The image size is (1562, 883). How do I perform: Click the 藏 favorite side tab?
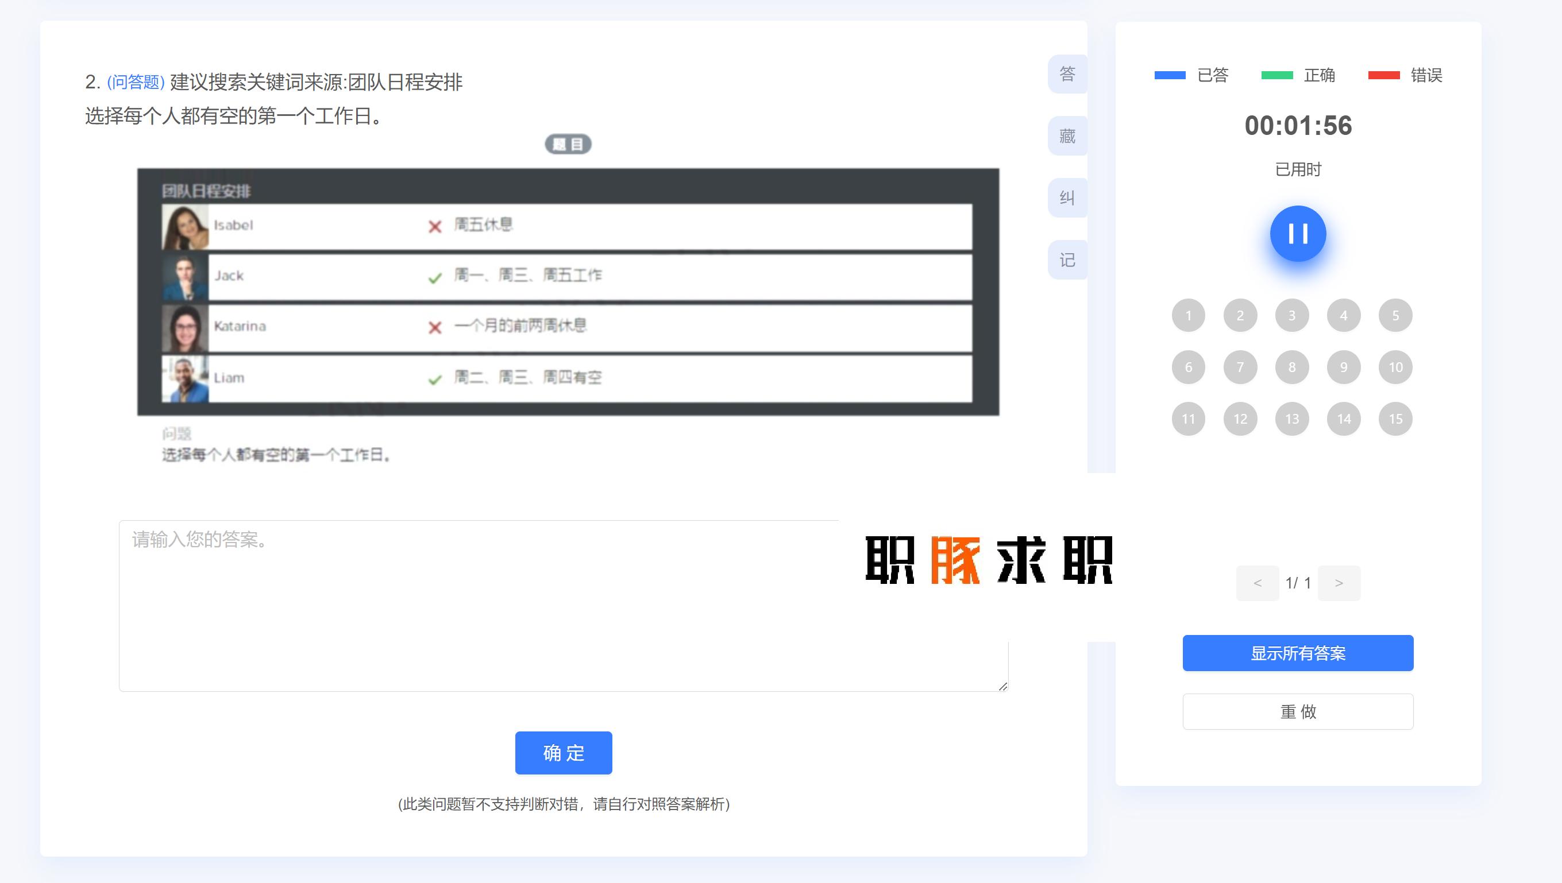tap(1067, 136)
